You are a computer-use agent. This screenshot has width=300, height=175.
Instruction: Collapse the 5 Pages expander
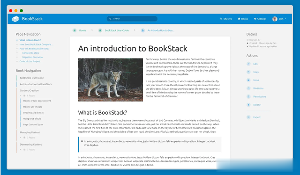click(x=28, y=95)
